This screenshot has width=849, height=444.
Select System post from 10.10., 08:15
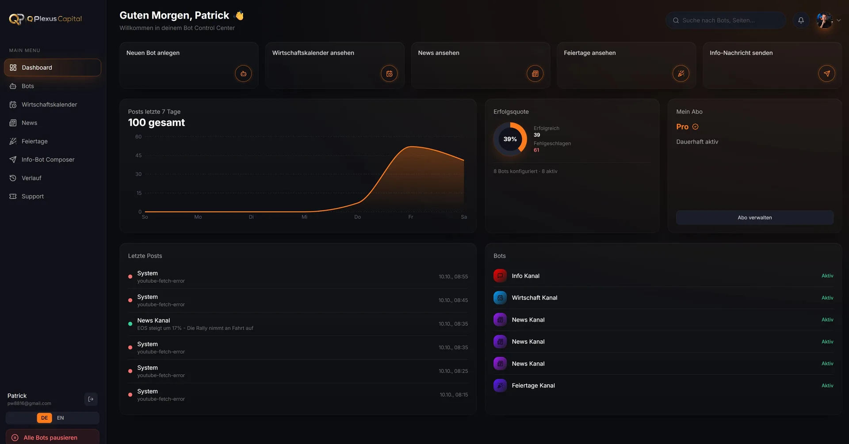pyautogui.click(x=298, y=395)
